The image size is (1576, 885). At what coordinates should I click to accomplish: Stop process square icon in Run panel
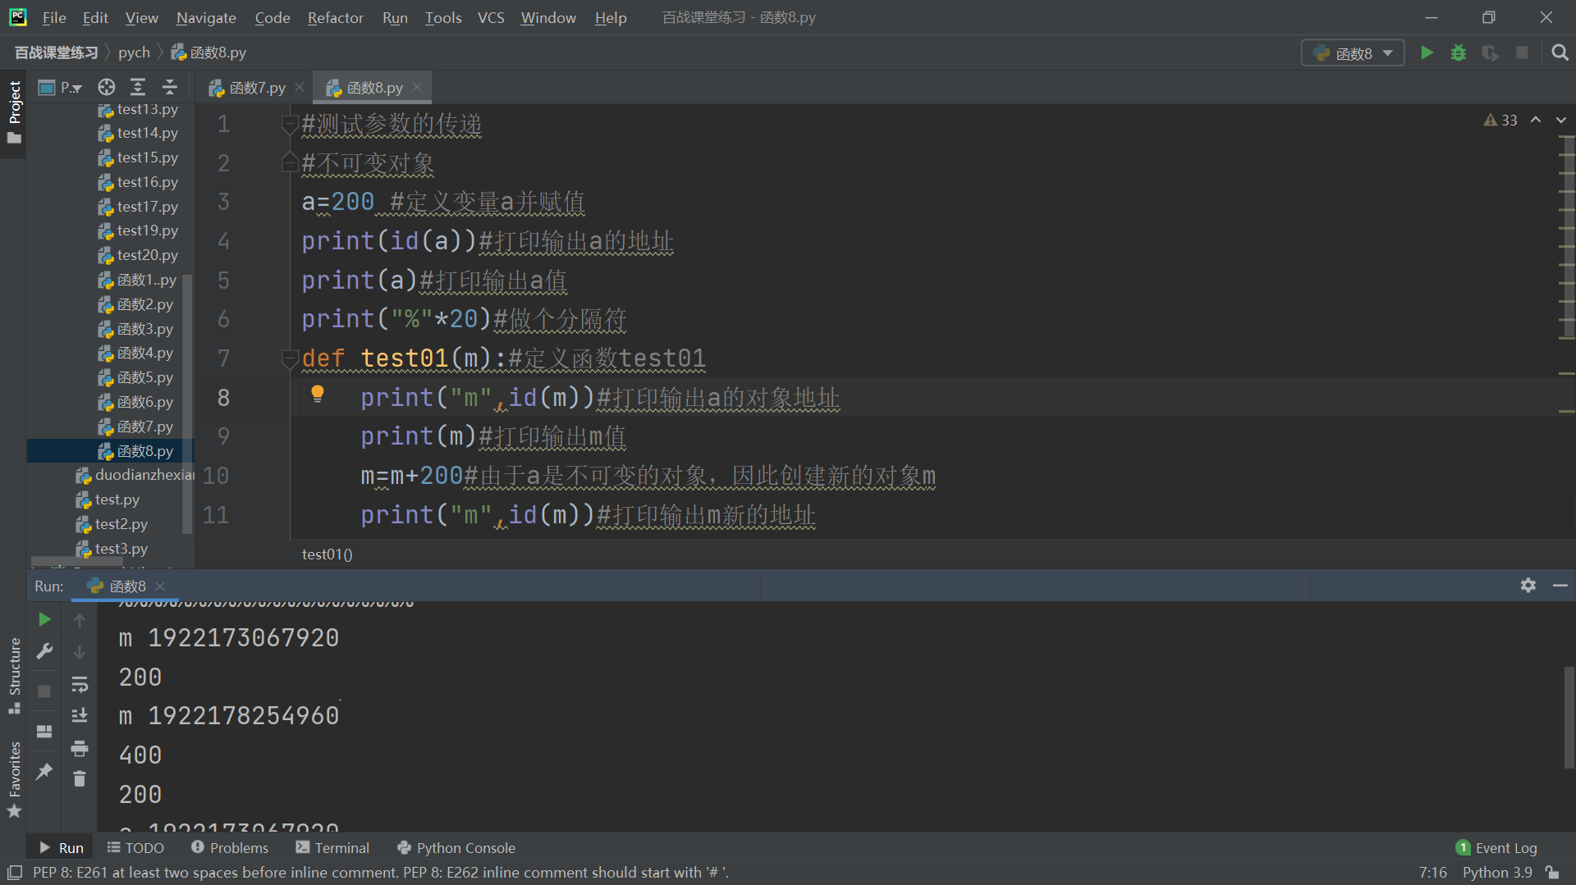(45, 691)
